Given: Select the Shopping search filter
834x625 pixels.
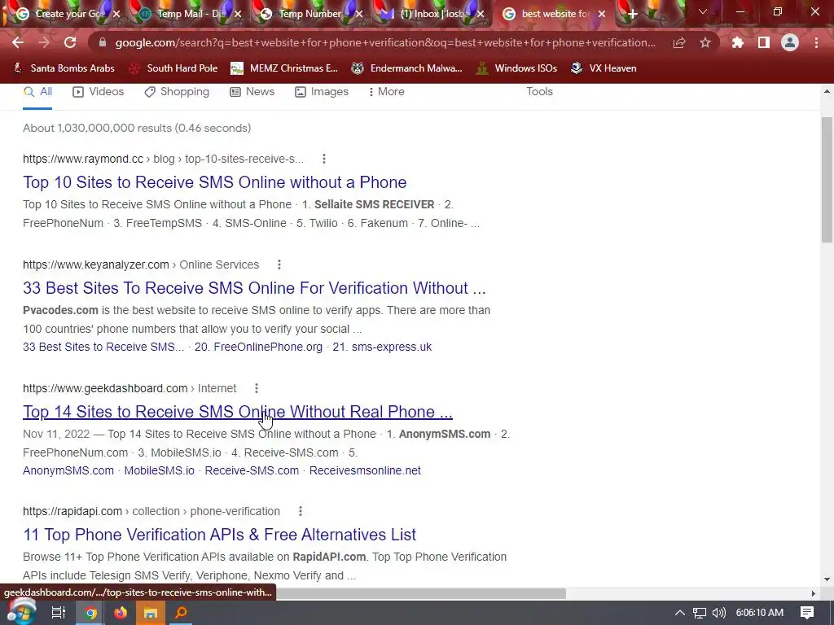Looking at the screenshot, I should (x=177, y=92).
